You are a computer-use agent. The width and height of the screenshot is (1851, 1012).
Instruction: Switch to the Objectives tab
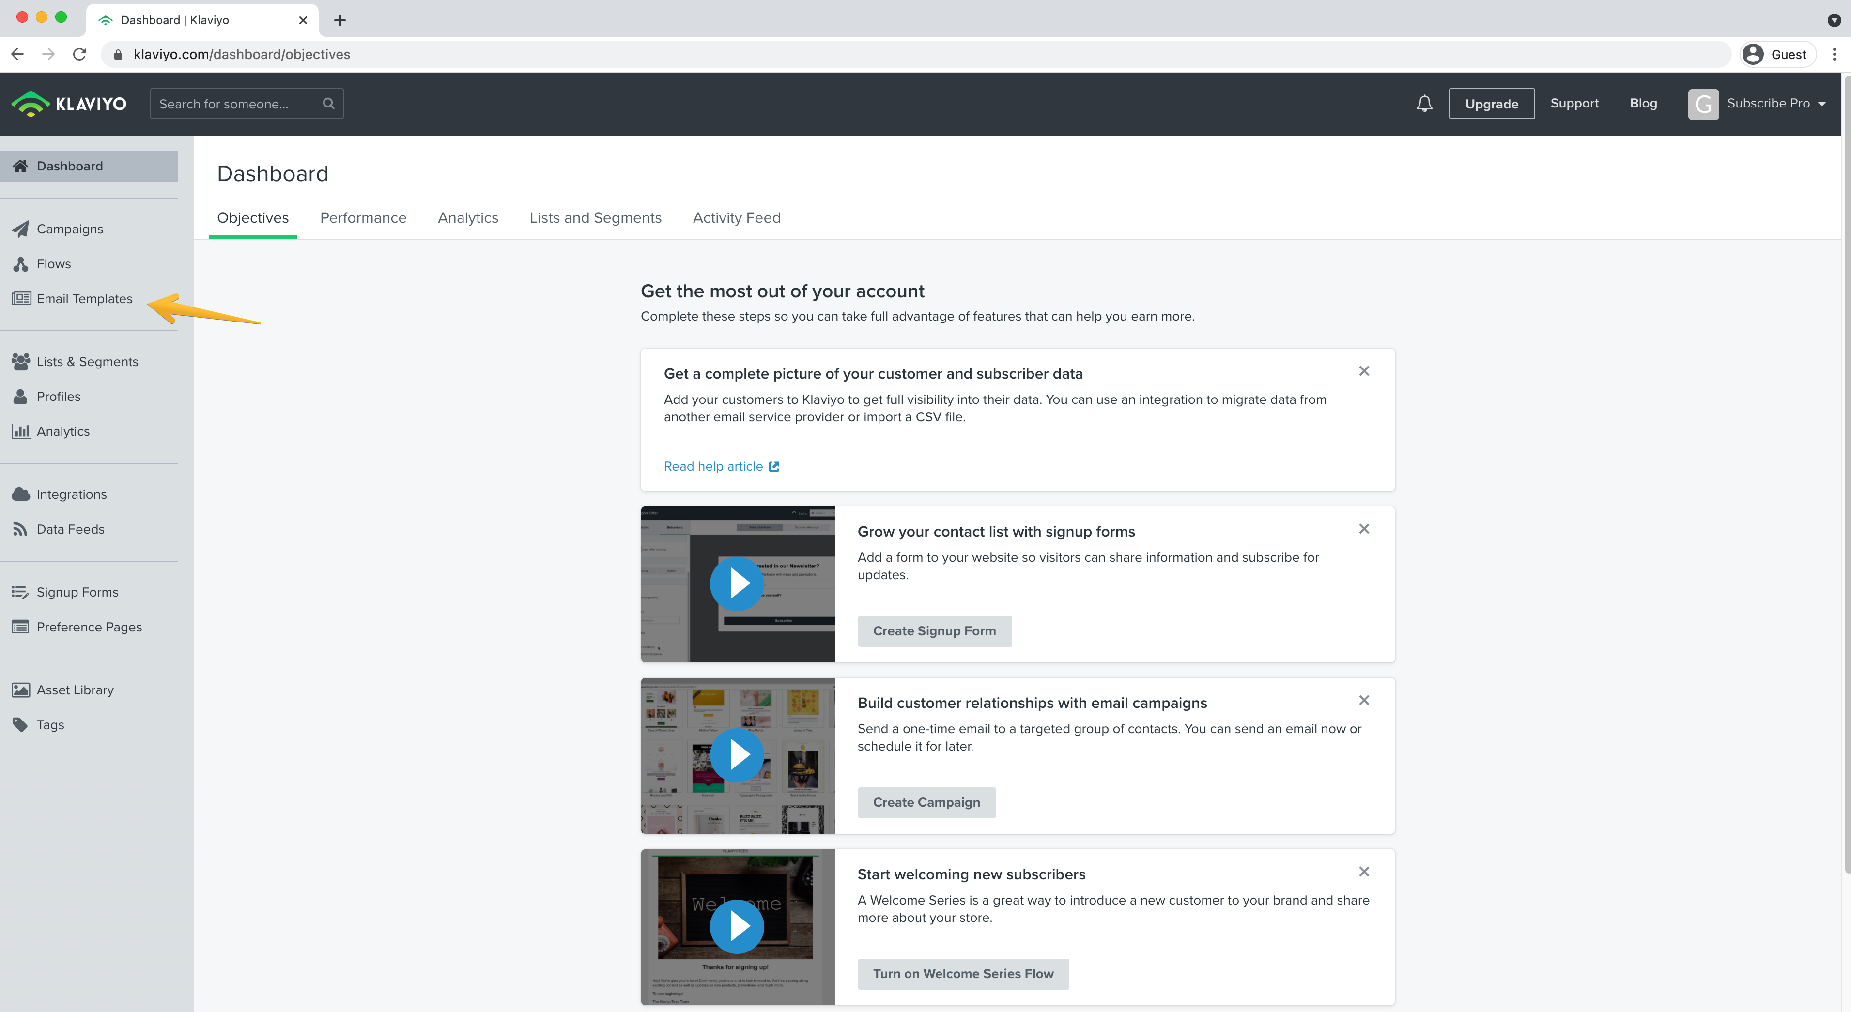click(253, 217)
